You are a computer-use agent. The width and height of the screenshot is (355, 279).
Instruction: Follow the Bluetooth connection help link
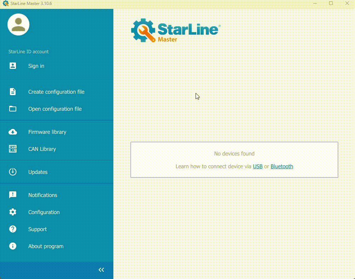[x=282, y=166]
